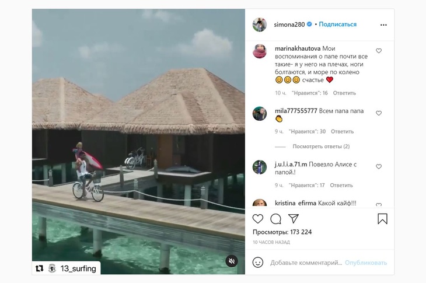View likes on mila777555777's comment
This screenshot has height=283, width=426.
tap(310, 131)
